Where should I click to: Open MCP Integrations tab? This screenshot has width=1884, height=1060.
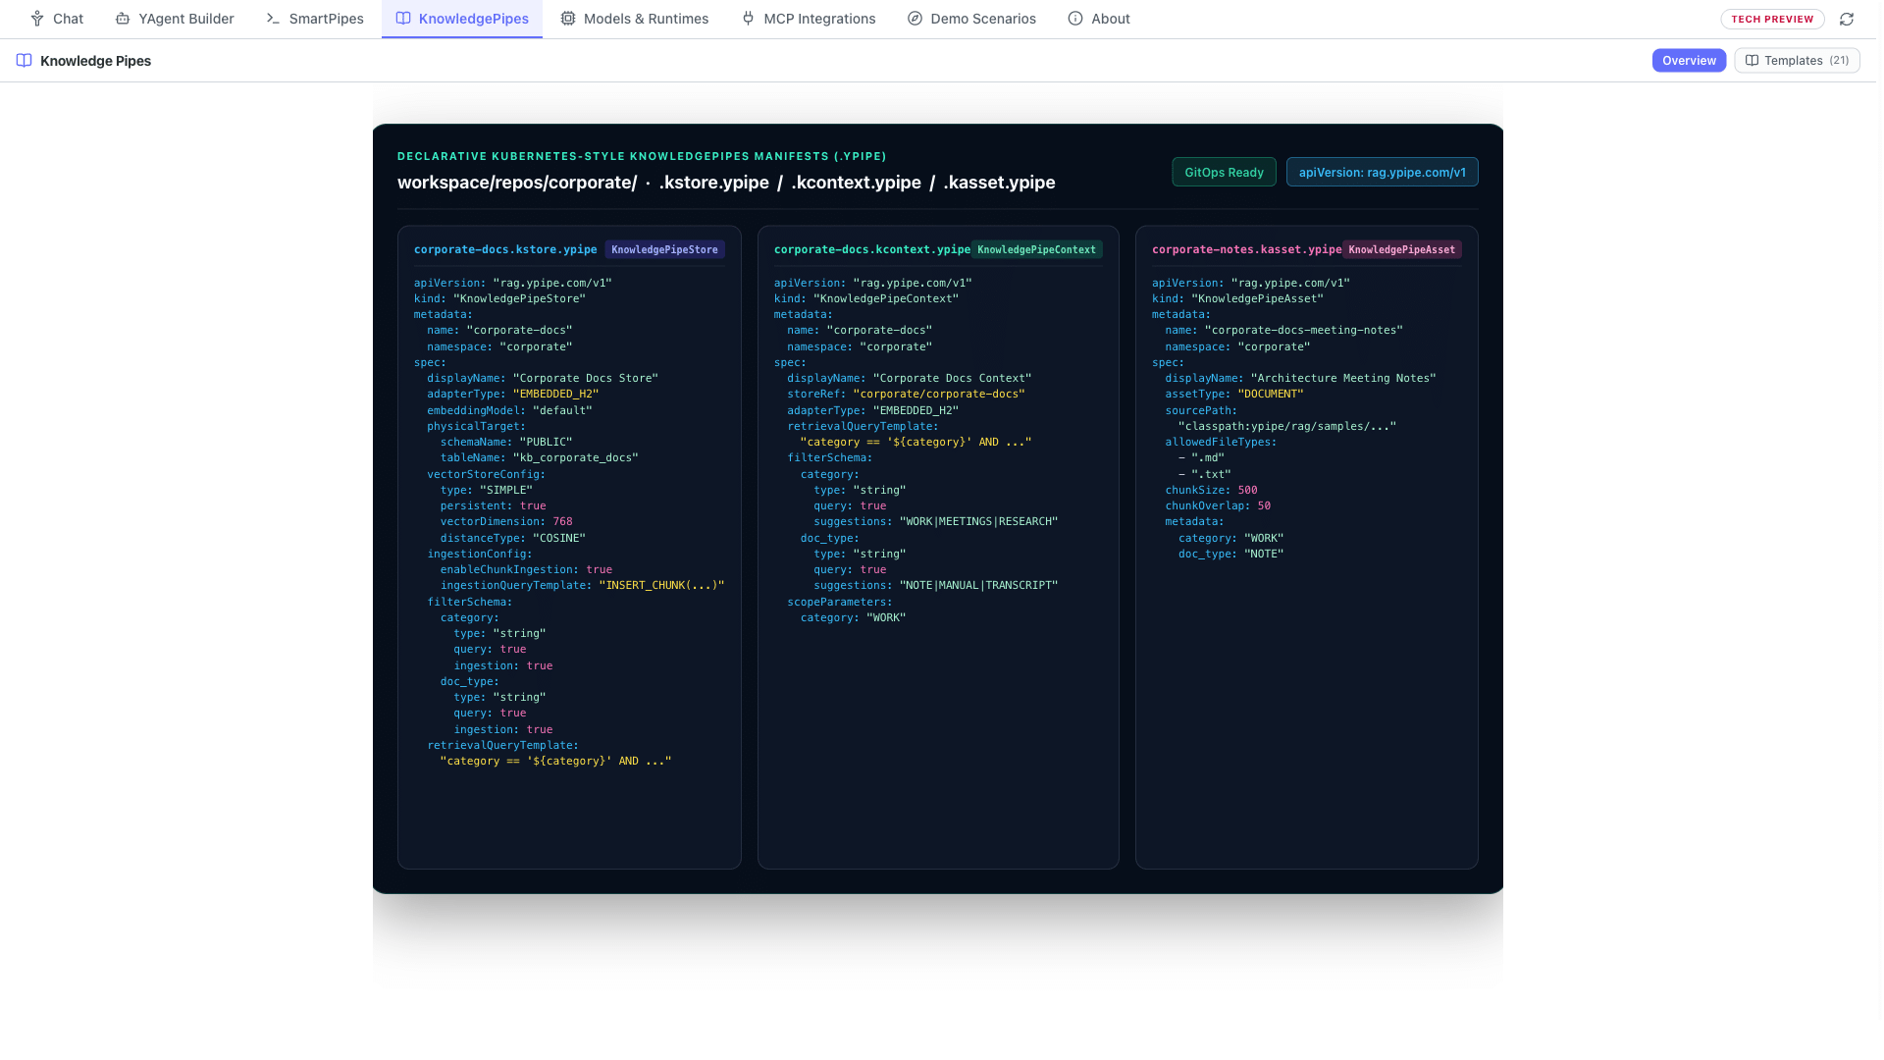click(x=809, y=19)
